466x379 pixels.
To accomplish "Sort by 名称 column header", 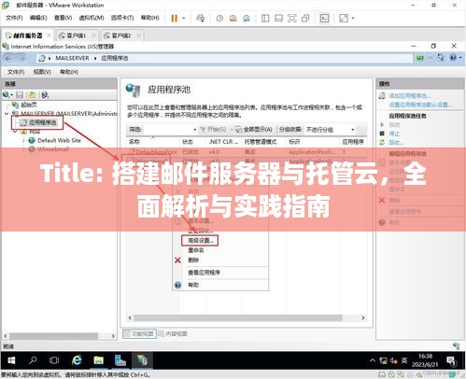I will [x=134, y=142].
